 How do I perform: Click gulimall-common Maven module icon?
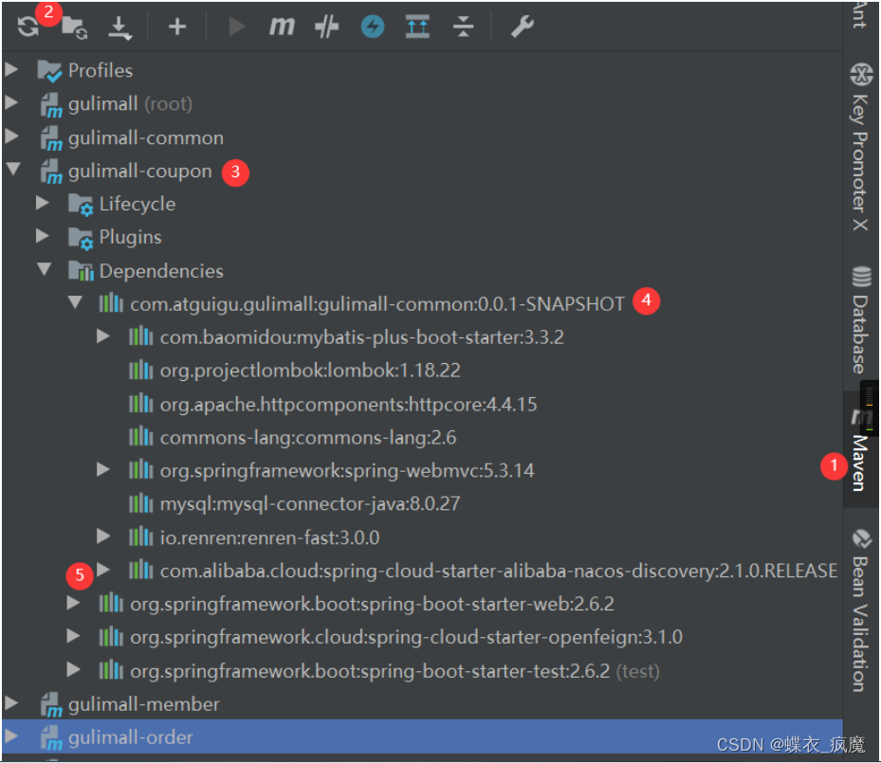pos(51,138)
